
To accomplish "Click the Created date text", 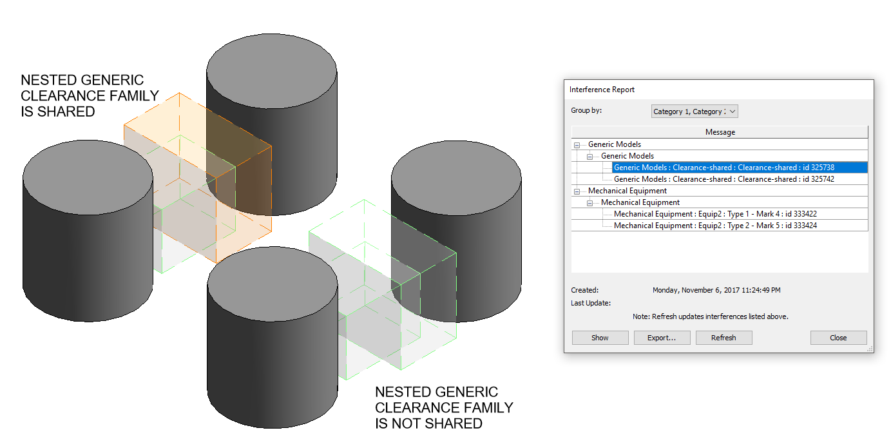I will point(716,290).
